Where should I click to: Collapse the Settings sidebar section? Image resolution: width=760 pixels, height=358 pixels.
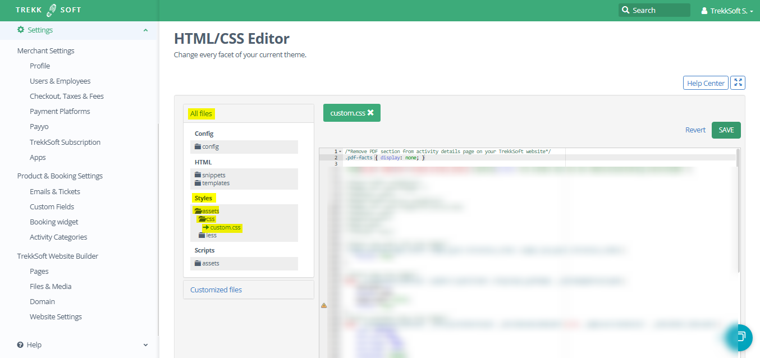(145, 30)
